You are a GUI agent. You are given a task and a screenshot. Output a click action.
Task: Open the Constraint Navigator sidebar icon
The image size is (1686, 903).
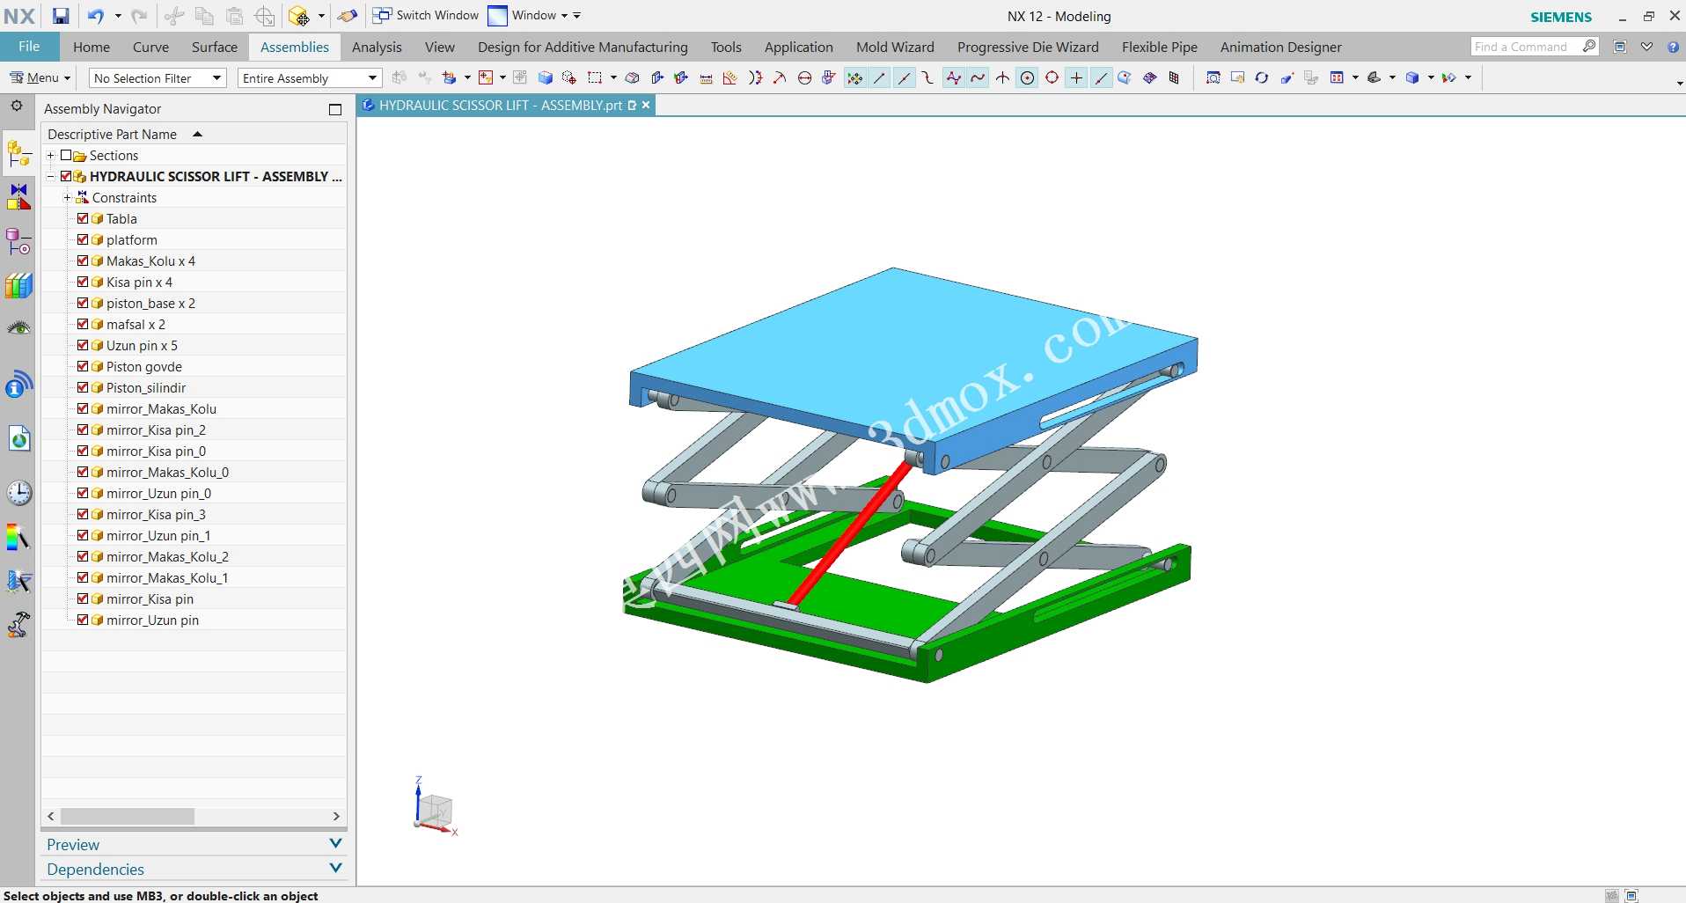pos(18,196)
